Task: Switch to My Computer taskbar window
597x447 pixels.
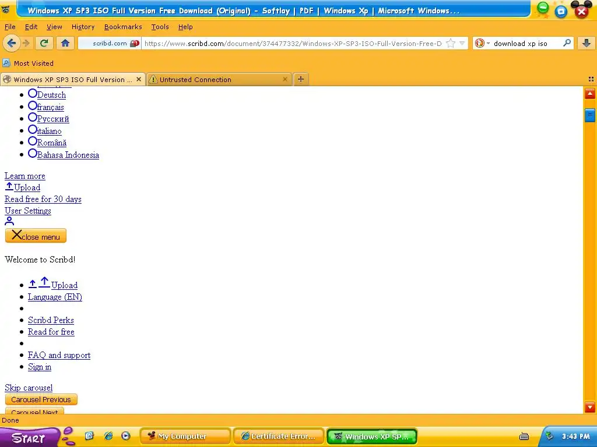Action: pos(185,437)
